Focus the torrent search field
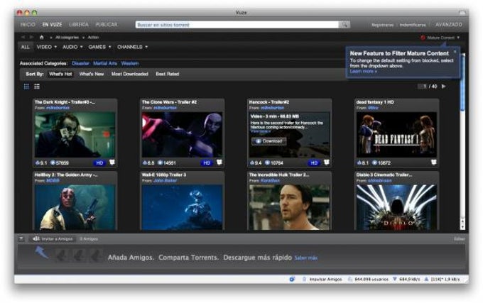Image resolution: width=483 pixels, height=303 pixels. coord(237,25)
